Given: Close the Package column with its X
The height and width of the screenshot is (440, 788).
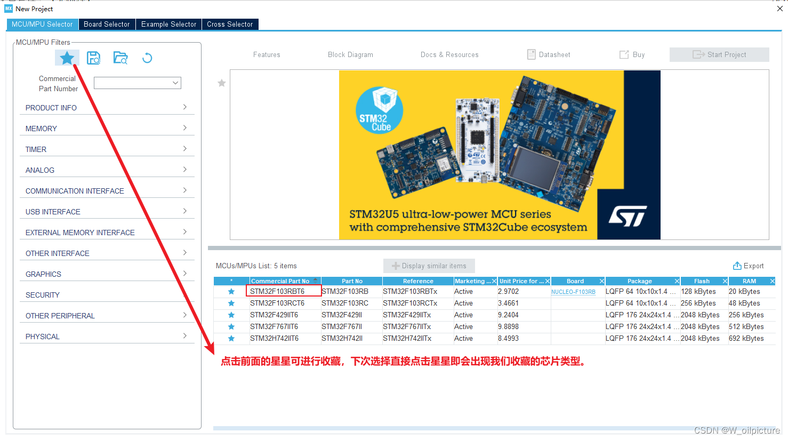Looking at the screenshot, I should click(677, 281).
